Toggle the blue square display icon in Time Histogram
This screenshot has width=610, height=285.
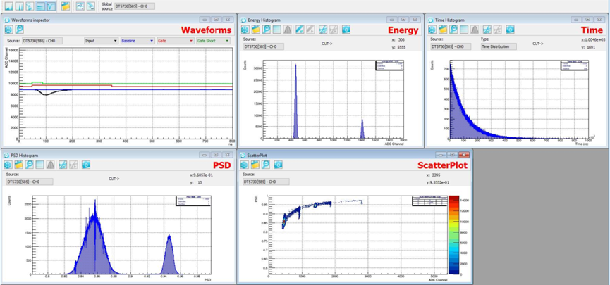click(464, 30)
